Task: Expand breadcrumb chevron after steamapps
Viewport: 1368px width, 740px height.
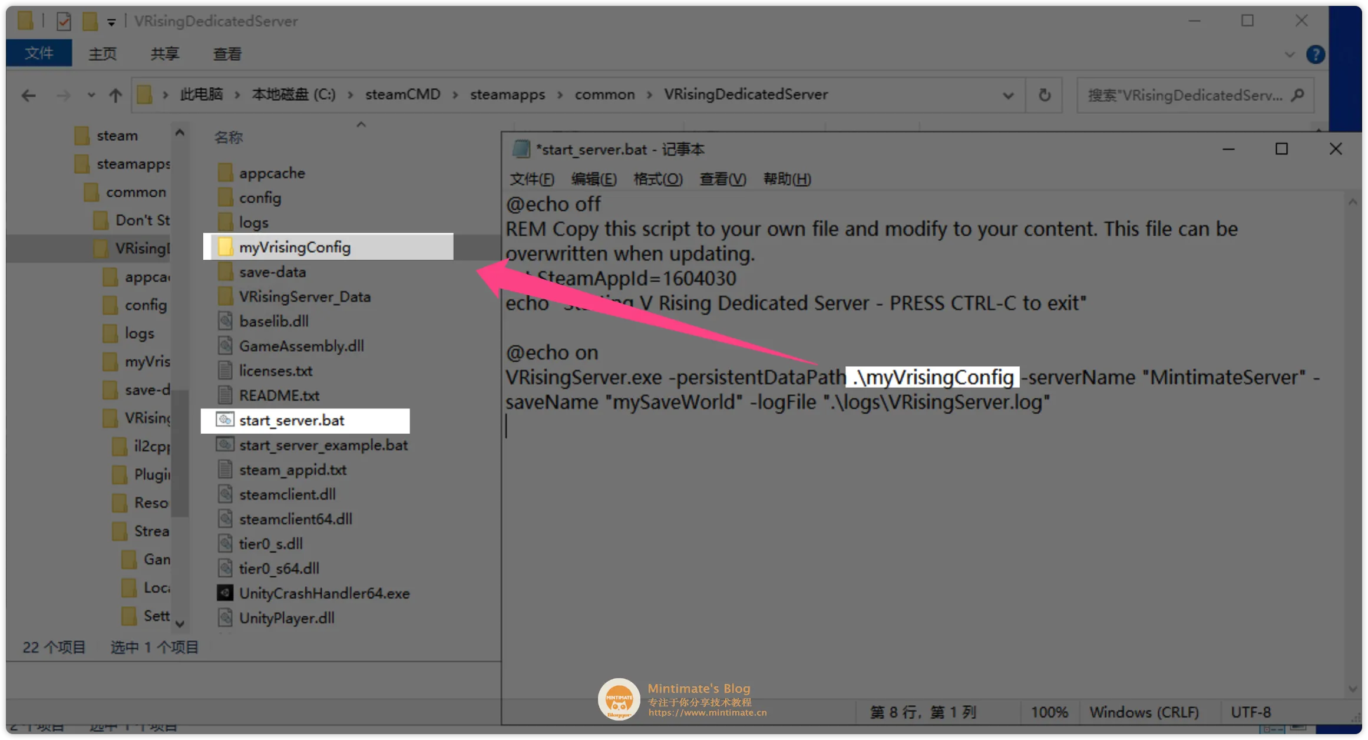Action: [x=560, y=95]
